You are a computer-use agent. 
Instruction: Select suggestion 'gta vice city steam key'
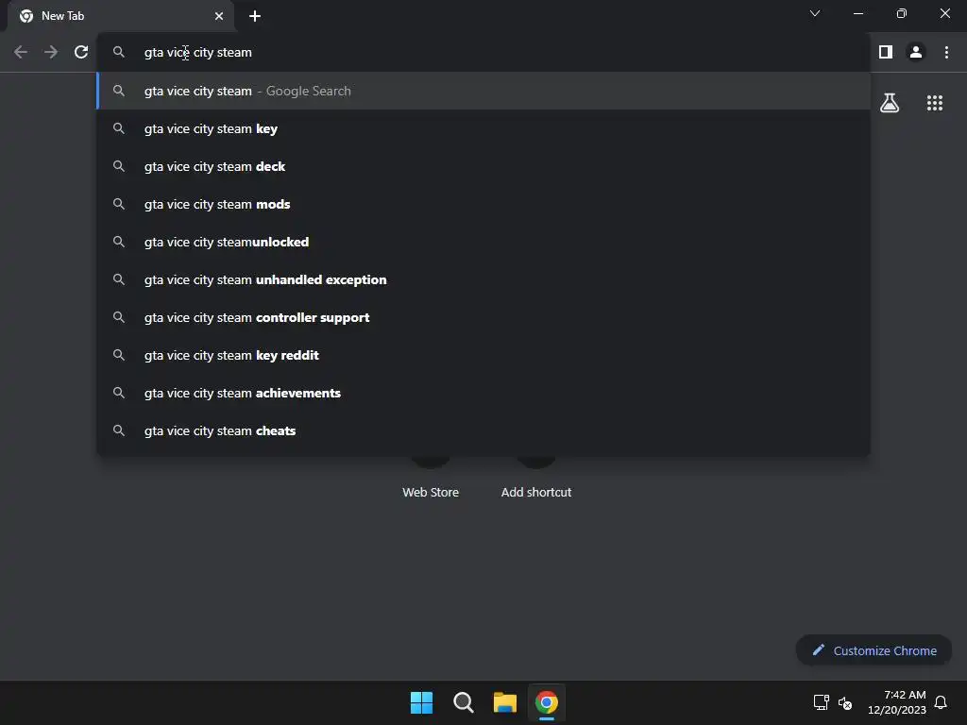[x=483, y=128]
